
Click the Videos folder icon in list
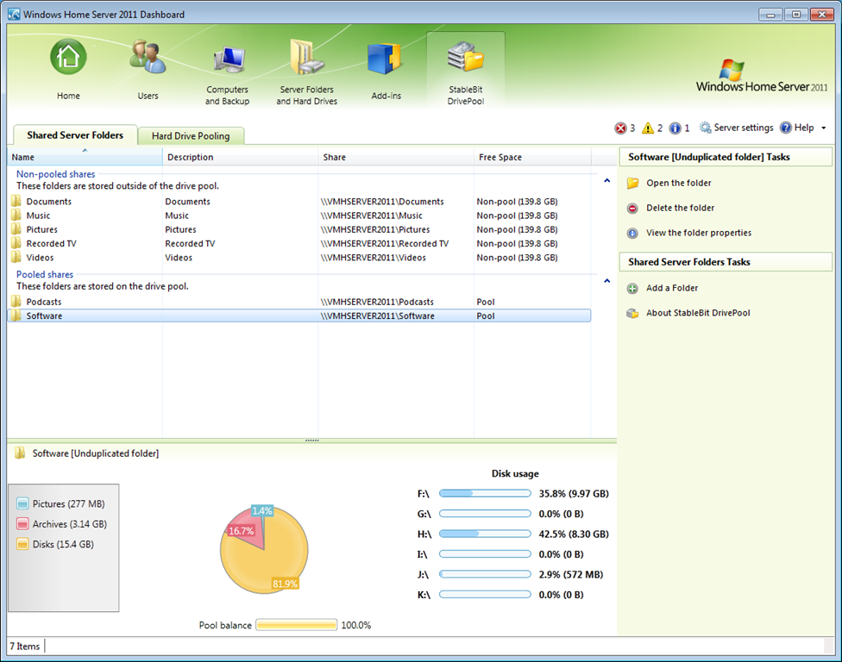16,257
